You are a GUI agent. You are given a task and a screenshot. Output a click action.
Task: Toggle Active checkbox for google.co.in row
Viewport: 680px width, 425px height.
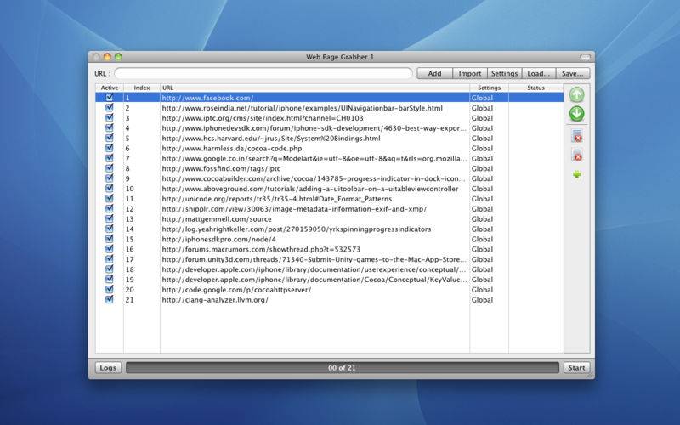click(x=110, y=158)
